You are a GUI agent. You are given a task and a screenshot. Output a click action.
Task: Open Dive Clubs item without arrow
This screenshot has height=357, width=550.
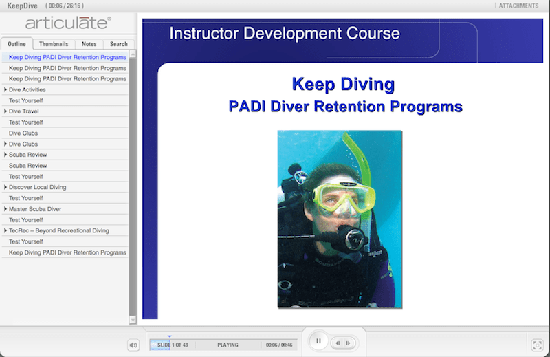tap(65, 133)
